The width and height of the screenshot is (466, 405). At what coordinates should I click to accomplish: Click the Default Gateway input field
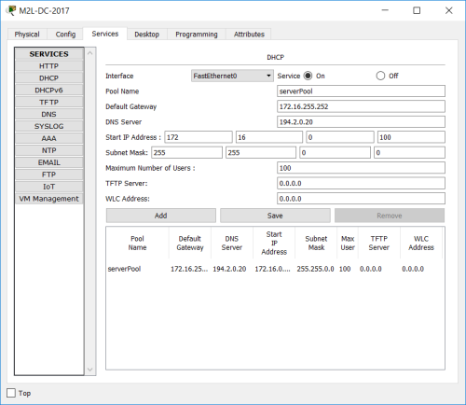coord(361,106)
